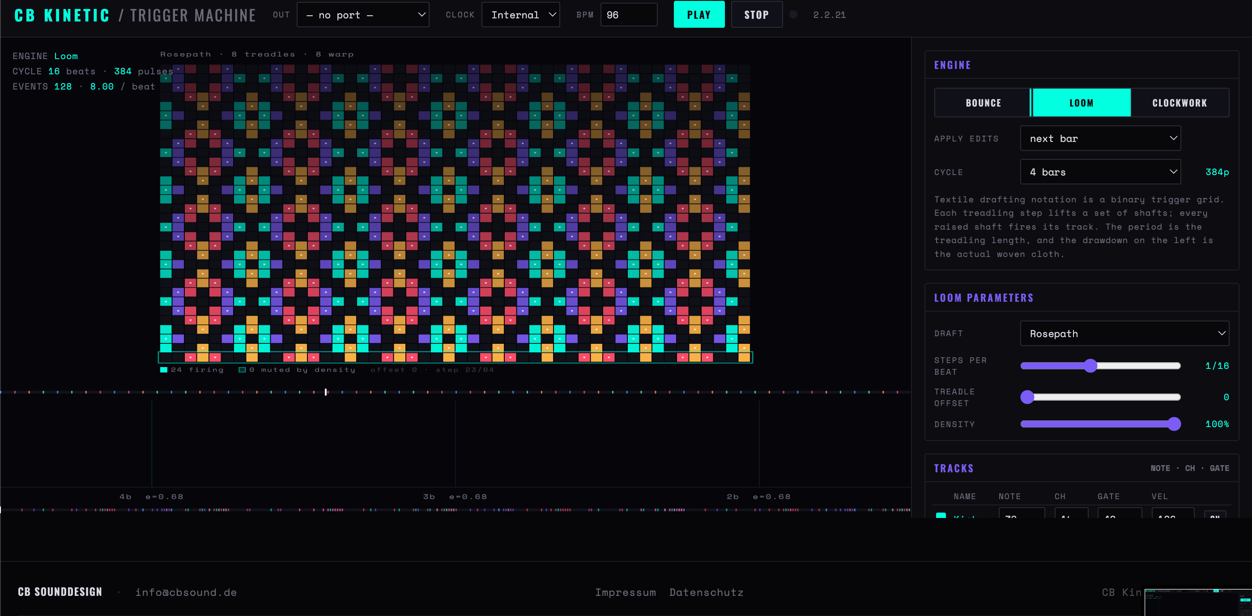Start playback with the PLAY button
This screenshot has height=616, width=1252.
699,15
